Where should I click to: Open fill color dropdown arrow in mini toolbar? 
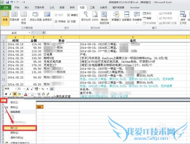[x=22, y=94]
